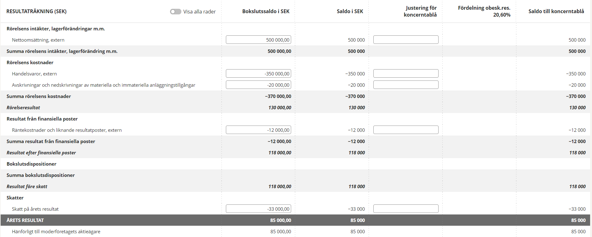
Task: Click empty Justering field on Avskrivningar row
Action: pos(406,85)
